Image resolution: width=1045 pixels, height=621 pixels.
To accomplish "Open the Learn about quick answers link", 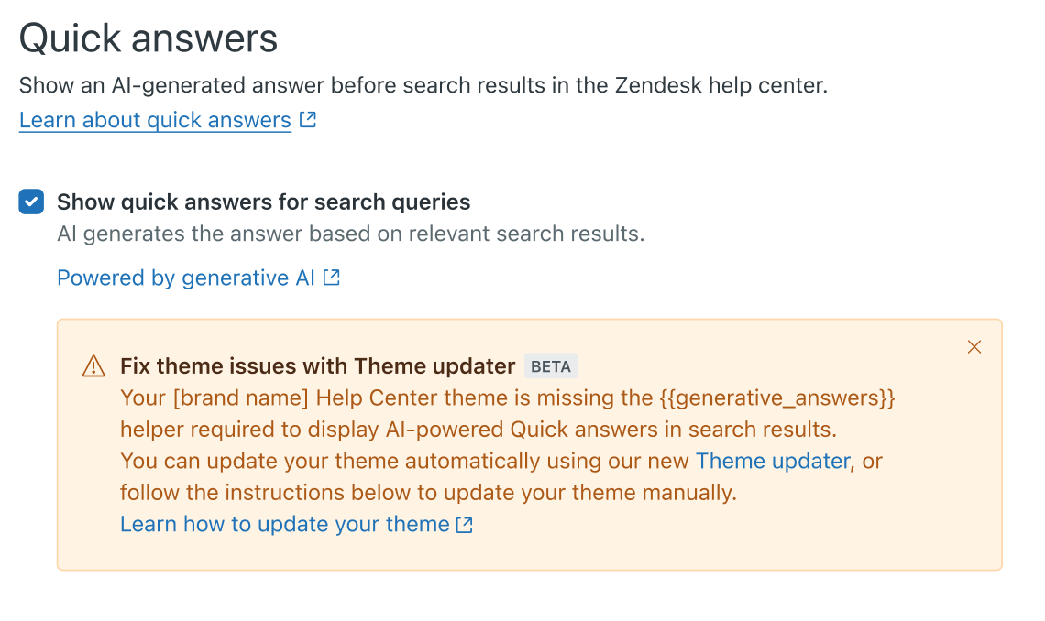I will pos(155,120).
